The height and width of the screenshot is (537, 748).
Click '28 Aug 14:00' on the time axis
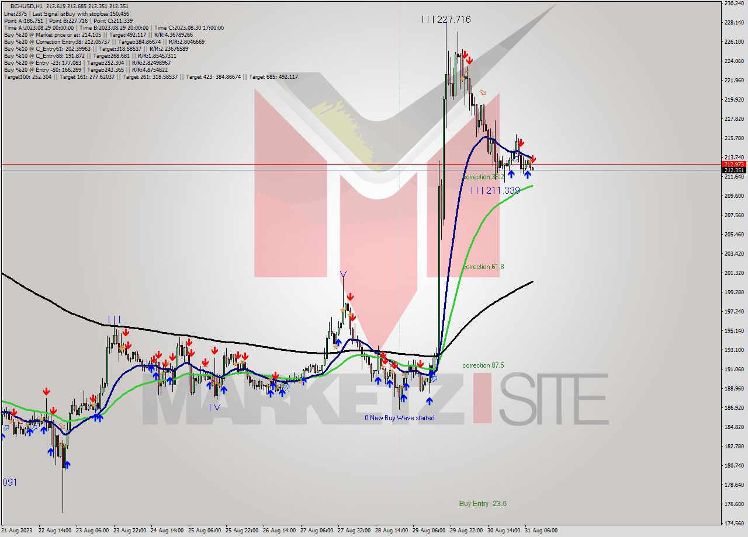point(392,531)
